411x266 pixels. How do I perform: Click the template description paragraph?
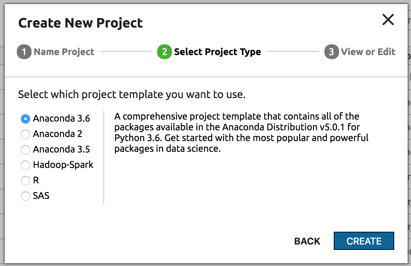241,133
